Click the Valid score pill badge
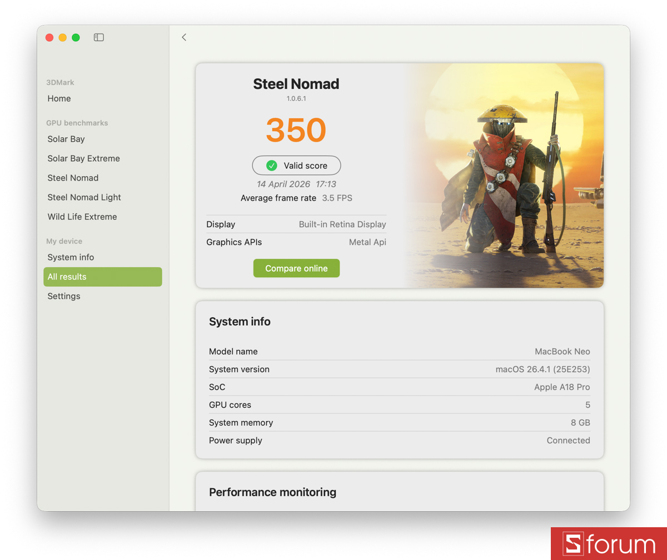 [296, 165]
